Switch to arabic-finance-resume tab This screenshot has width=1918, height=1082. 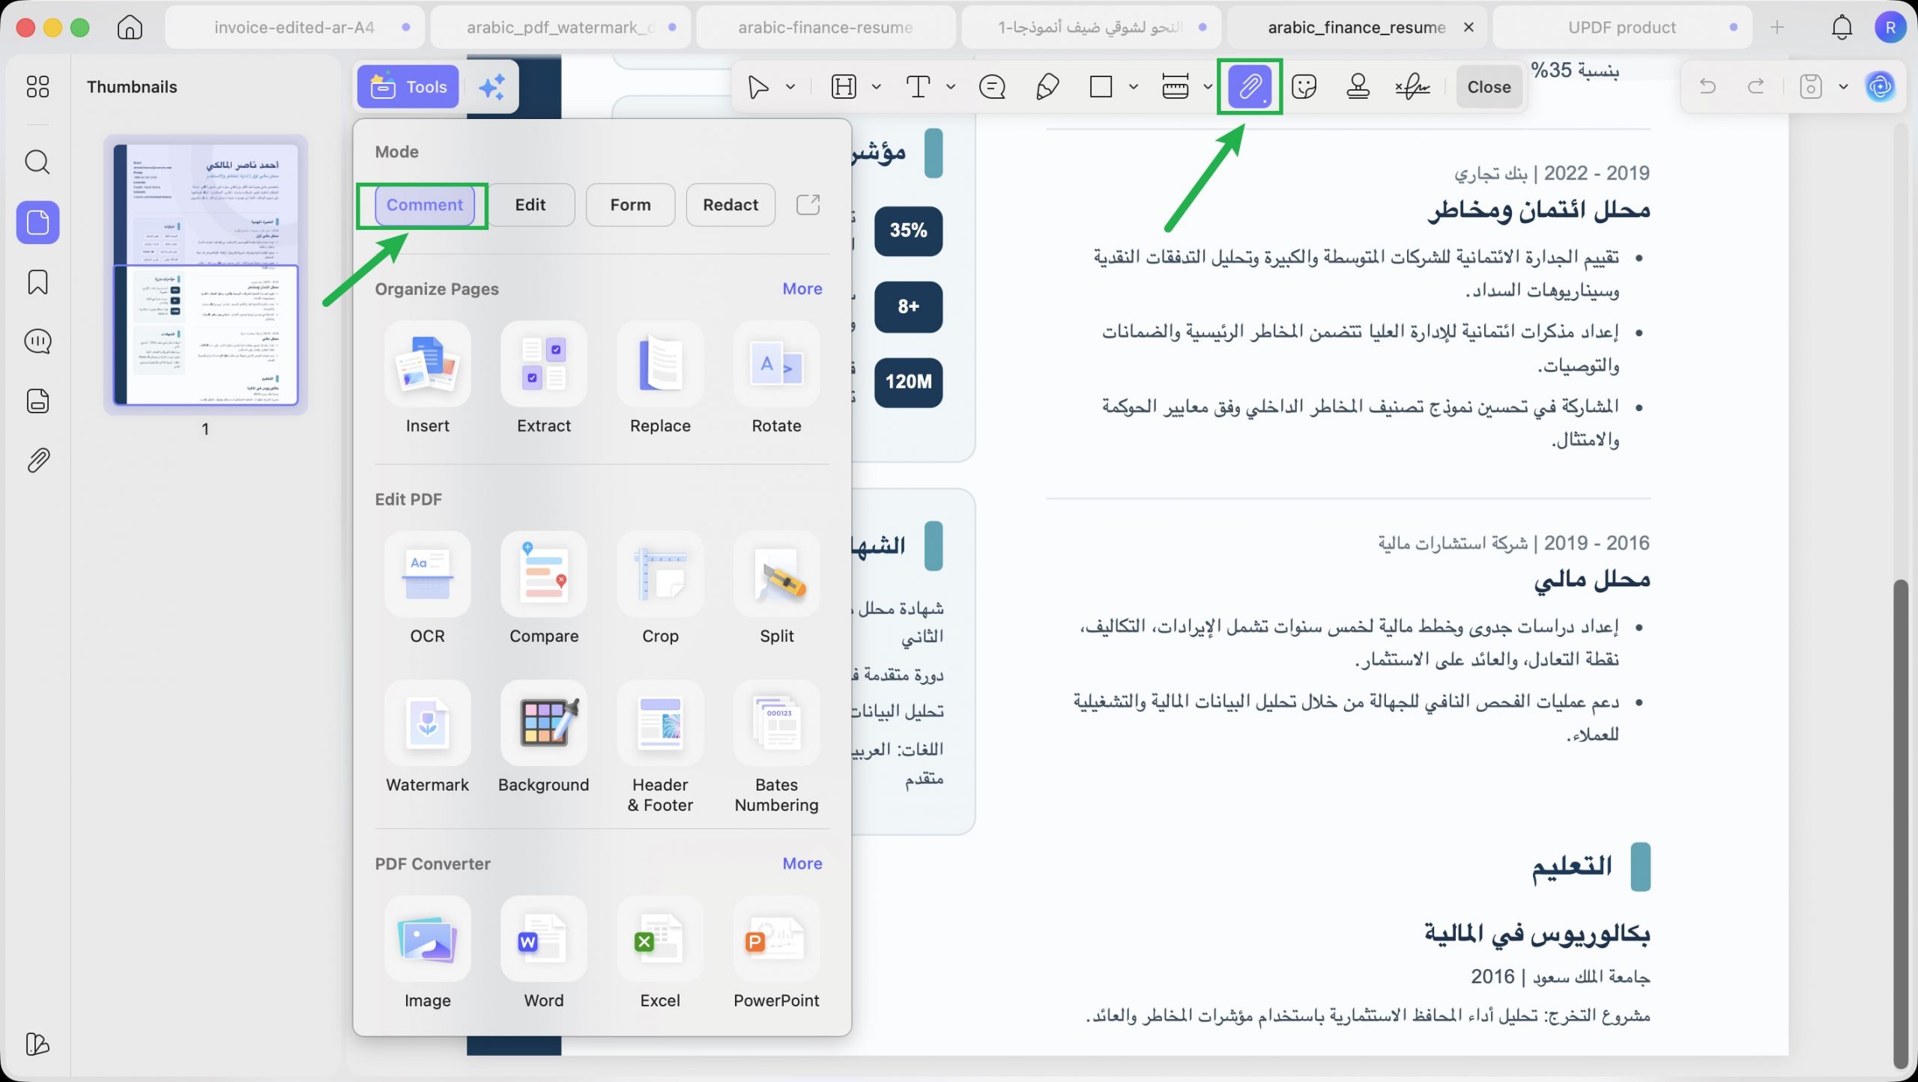coord(826,28)
